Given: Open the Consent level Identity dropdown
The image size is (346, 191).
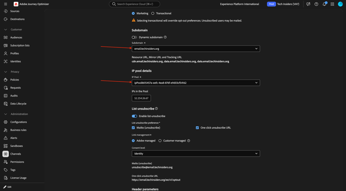Looking at the screenshot, I should 196,154.
